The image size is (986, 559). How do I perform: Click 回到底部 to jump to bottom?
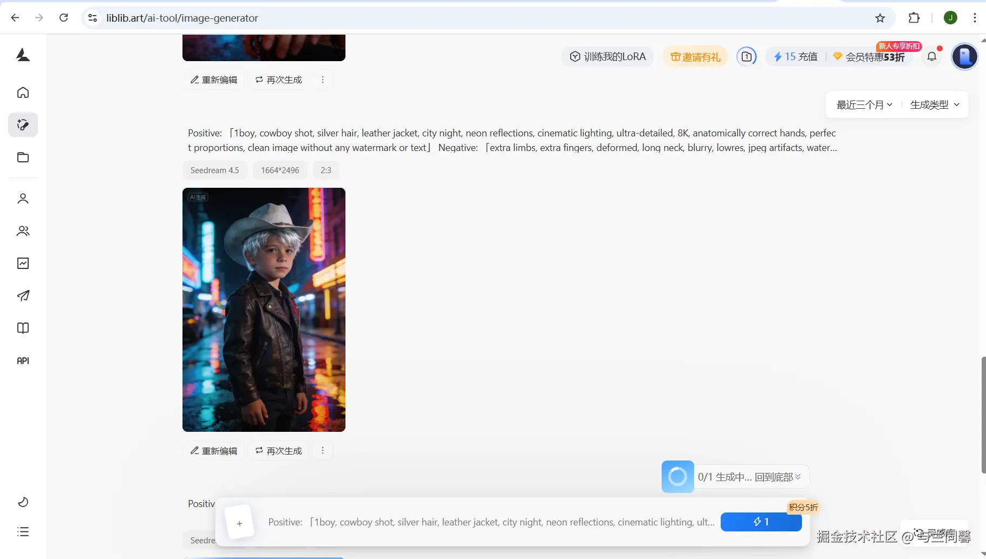click(x=778, y=477)
